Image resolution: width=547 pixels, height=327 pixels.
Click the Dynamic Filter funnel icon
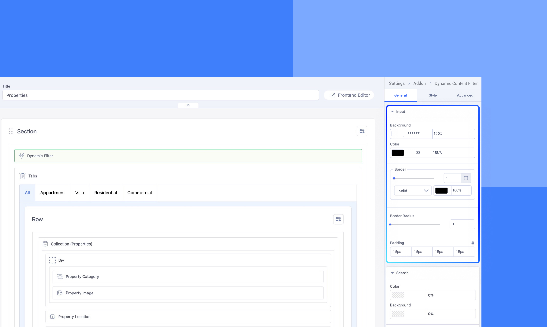click(x=21, y=156)
